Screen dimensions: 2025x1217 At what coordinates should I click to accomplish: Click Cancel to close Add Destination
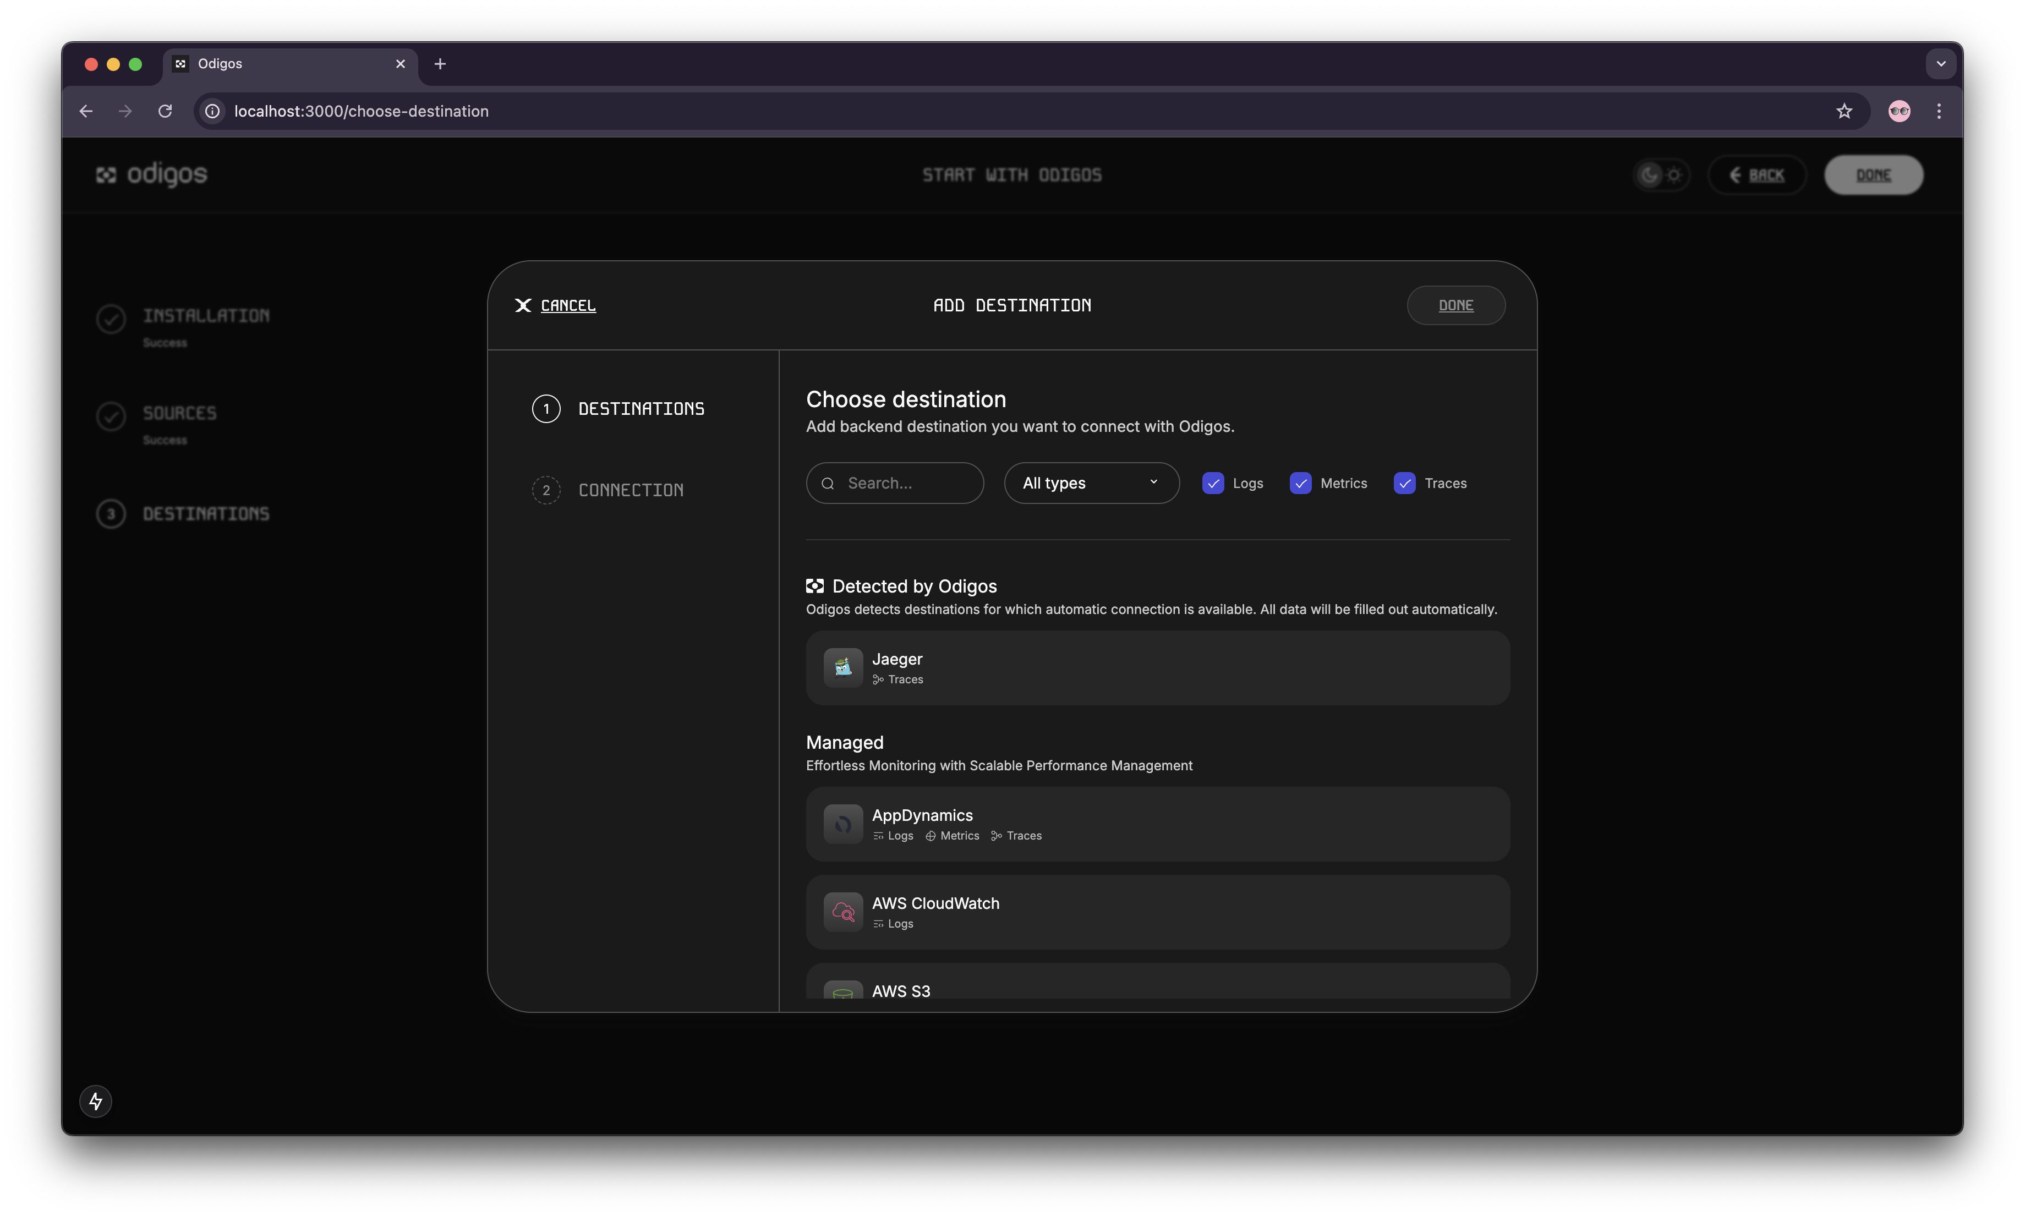tap(556, 305)
